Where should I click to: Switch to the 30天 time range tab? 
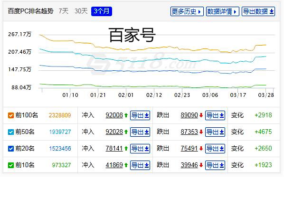pos(81,11)
